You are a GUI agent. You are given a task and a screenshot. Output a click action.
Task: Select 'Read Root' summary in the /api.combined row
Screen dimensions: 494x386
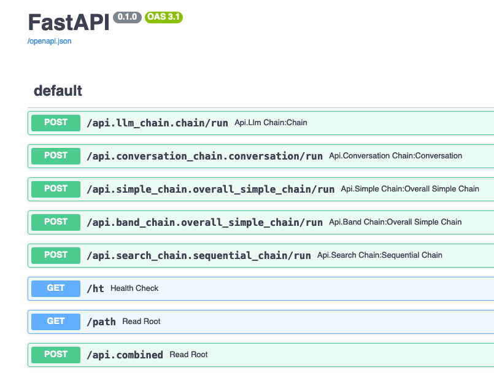[x=188, y=355]
